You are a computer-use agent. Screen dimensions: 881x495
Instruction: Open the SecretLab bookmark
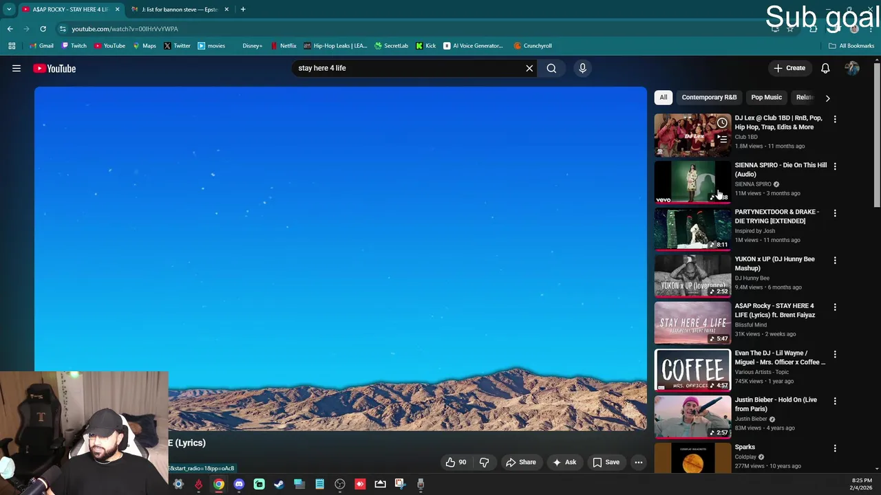pyautogui.click(x=391, y=45)
